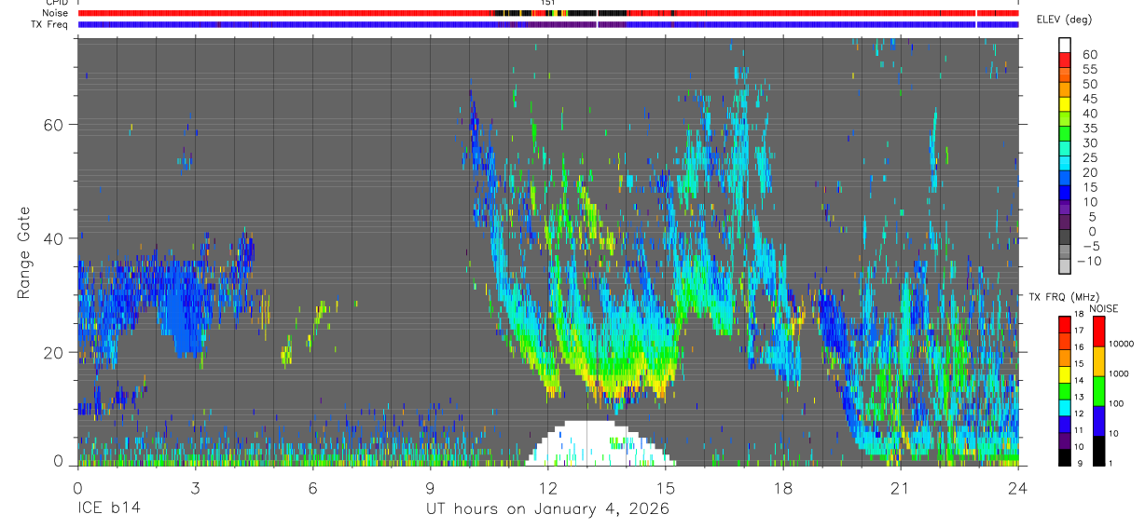Click the red ELEV segment between 55 and 60
The height and width of the screenshot is (528, 1145).
[1065, 60]
